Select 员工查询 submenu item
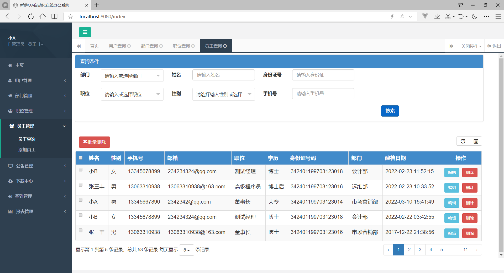 click(x=27, y=139)
